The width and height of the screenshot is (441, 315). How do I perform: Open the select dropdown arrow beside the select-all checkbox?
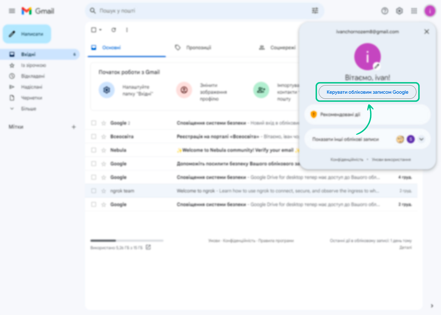(100, 30)
